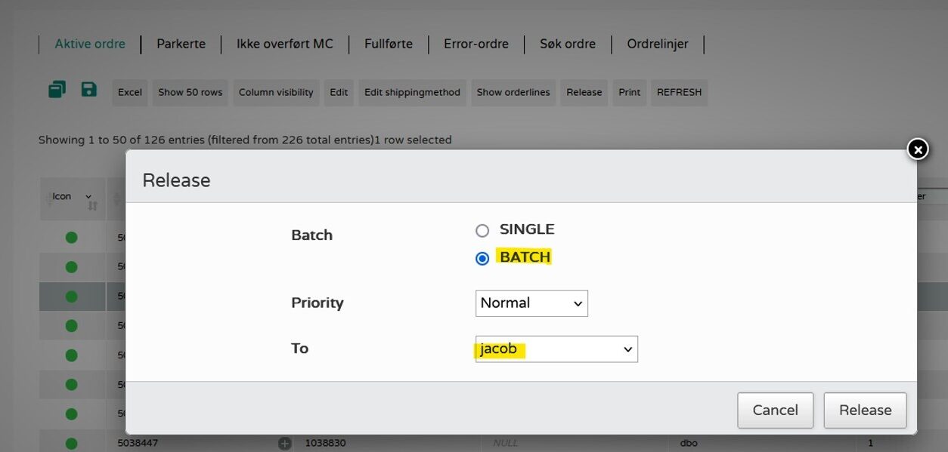Select the BATCH radio option
The image size is (948, 452).
pos(482,258)
